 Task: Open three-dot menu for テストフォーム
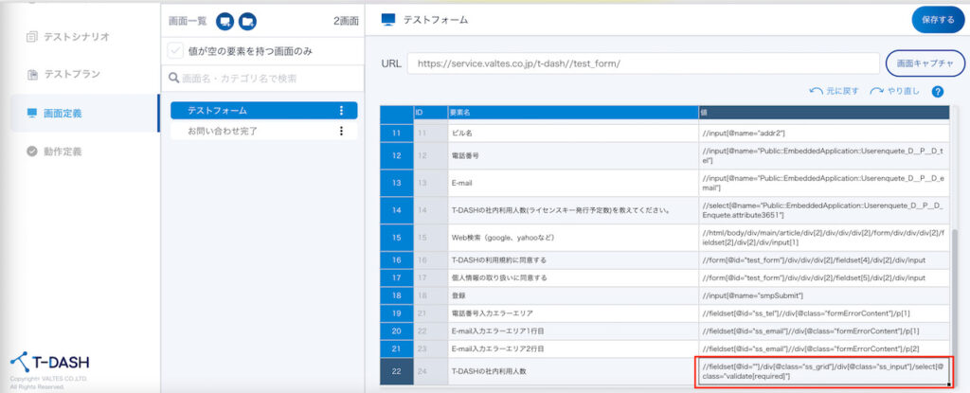(x=341, y=111)
